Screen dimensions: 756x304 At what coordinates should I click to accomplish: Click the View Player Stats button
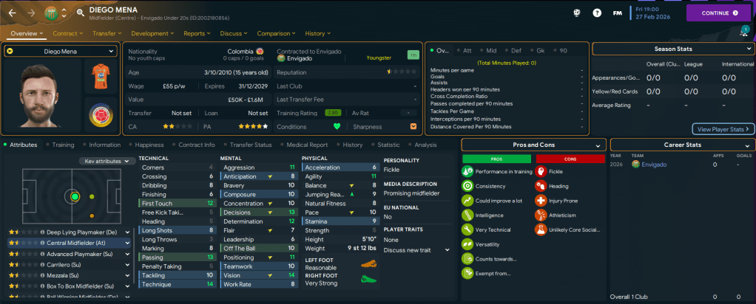click(723, 128)
